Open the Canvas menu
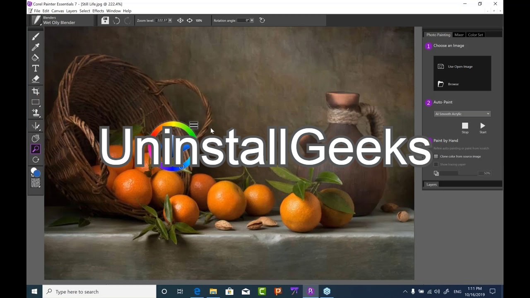The height and width of the screenshot is (298, 530). tap(58, 11)
